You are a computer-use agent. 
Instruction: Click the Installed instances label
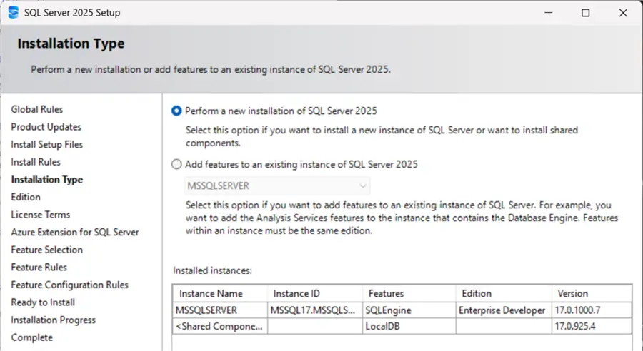pyautogui.click(x=212, y=270)
